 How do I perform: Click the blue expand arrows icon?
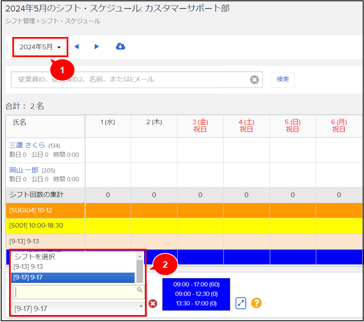(241, 303)
